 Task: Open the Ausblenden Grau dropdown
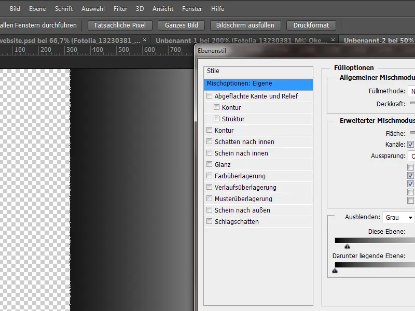tap(398, 218)
